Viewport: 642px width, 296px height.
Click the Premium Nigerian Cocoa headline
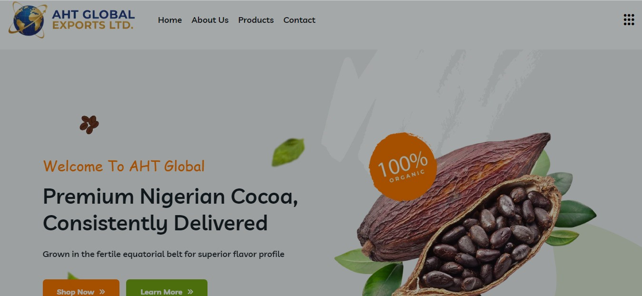[170, 209]
